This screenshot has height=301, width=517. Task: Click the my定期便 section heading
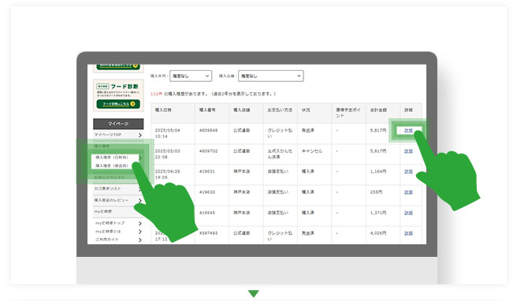pyautogui.click(x=103, y=211)
